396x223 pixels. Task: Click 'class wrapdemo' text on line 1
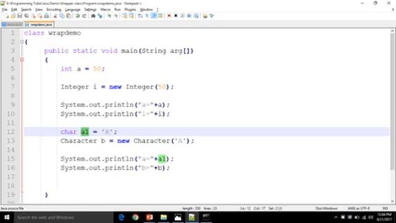(53, 33)
